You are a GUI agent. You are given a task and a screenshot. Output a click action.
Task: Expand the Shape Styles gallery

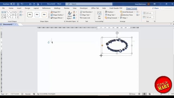49,17
